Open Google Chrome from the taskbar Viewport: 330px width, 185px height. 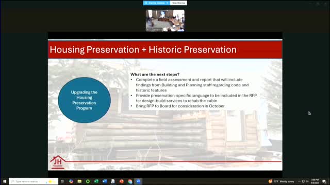coord(130,181)
